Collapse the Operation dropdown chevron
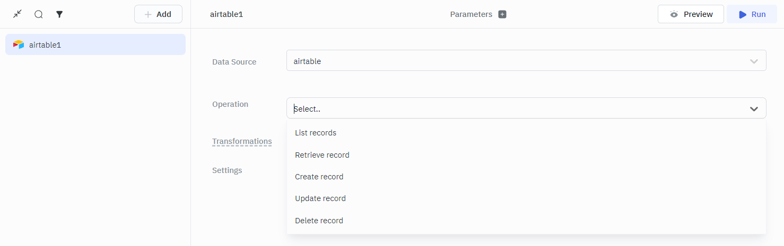784x246 pixels. (x=754, y=109)
